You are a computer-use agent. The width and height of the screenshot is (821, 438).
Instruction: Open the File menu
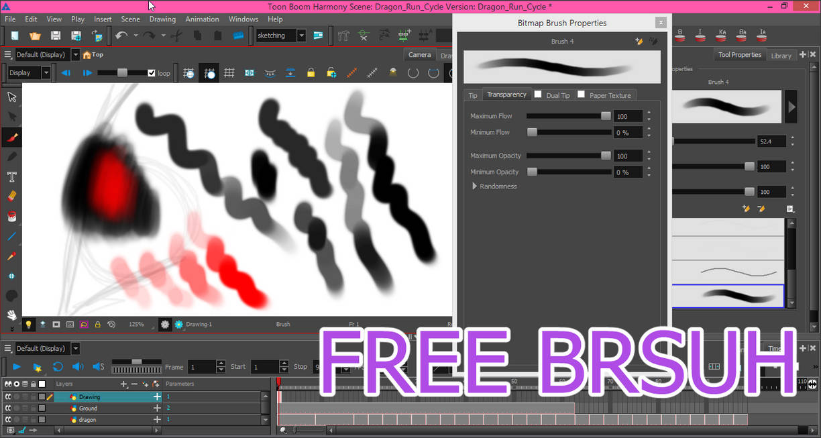10,19
